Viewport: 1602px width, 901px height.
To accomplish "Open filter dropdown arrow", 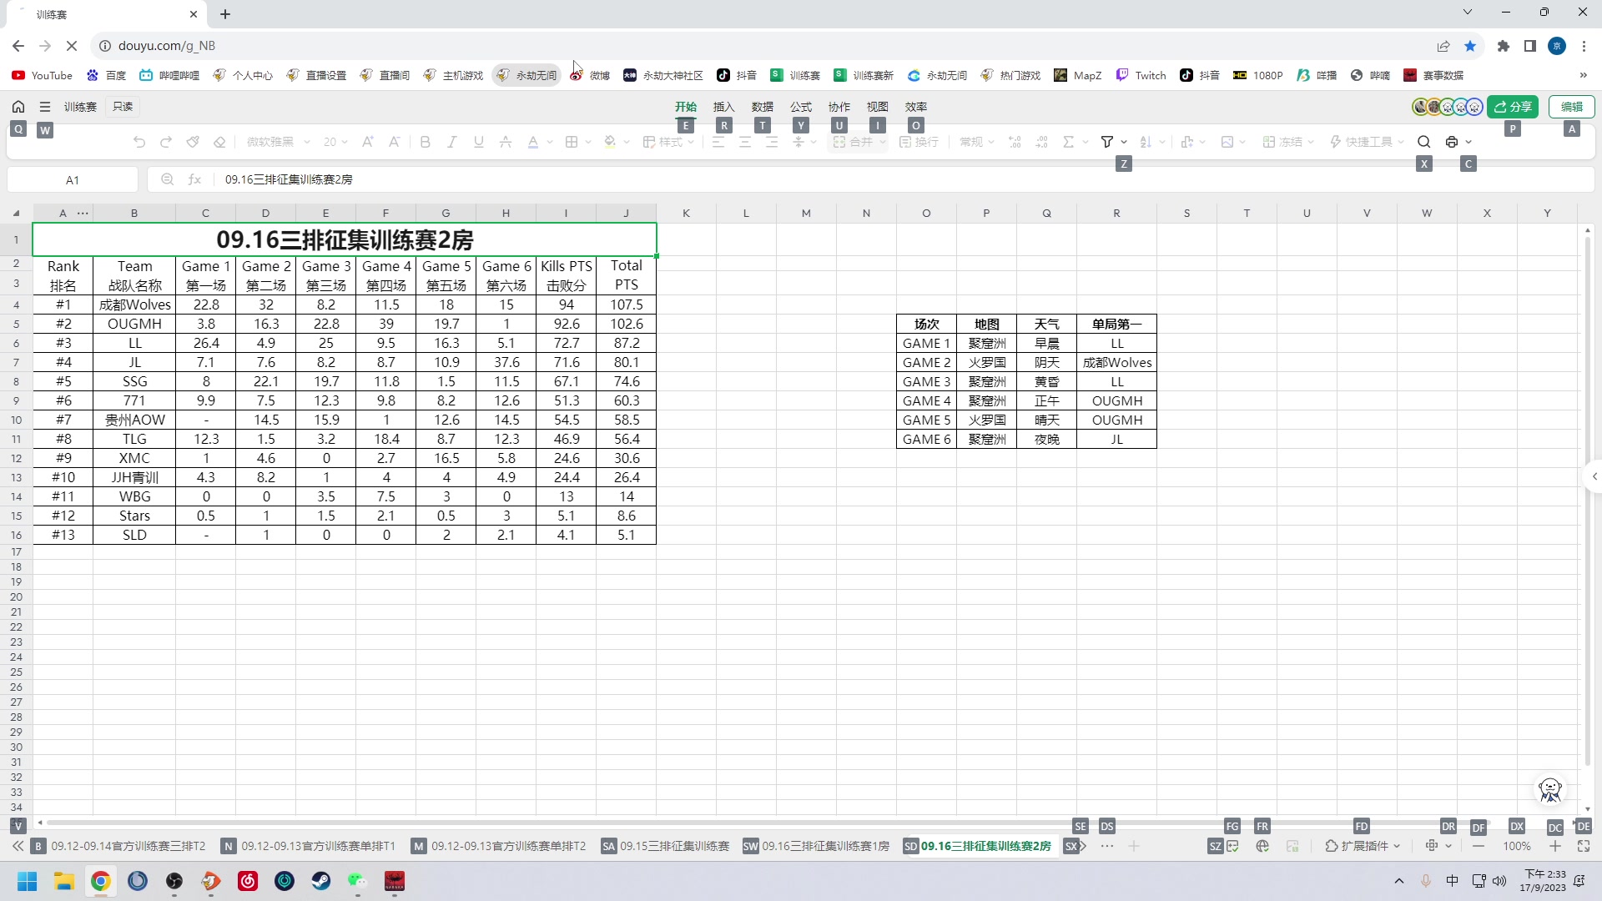I will pos(1124,142).
